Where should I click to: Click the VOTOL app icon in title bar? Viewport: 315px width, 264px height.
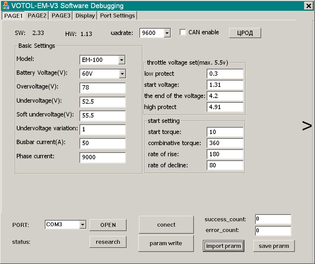[x=6, y=6]
